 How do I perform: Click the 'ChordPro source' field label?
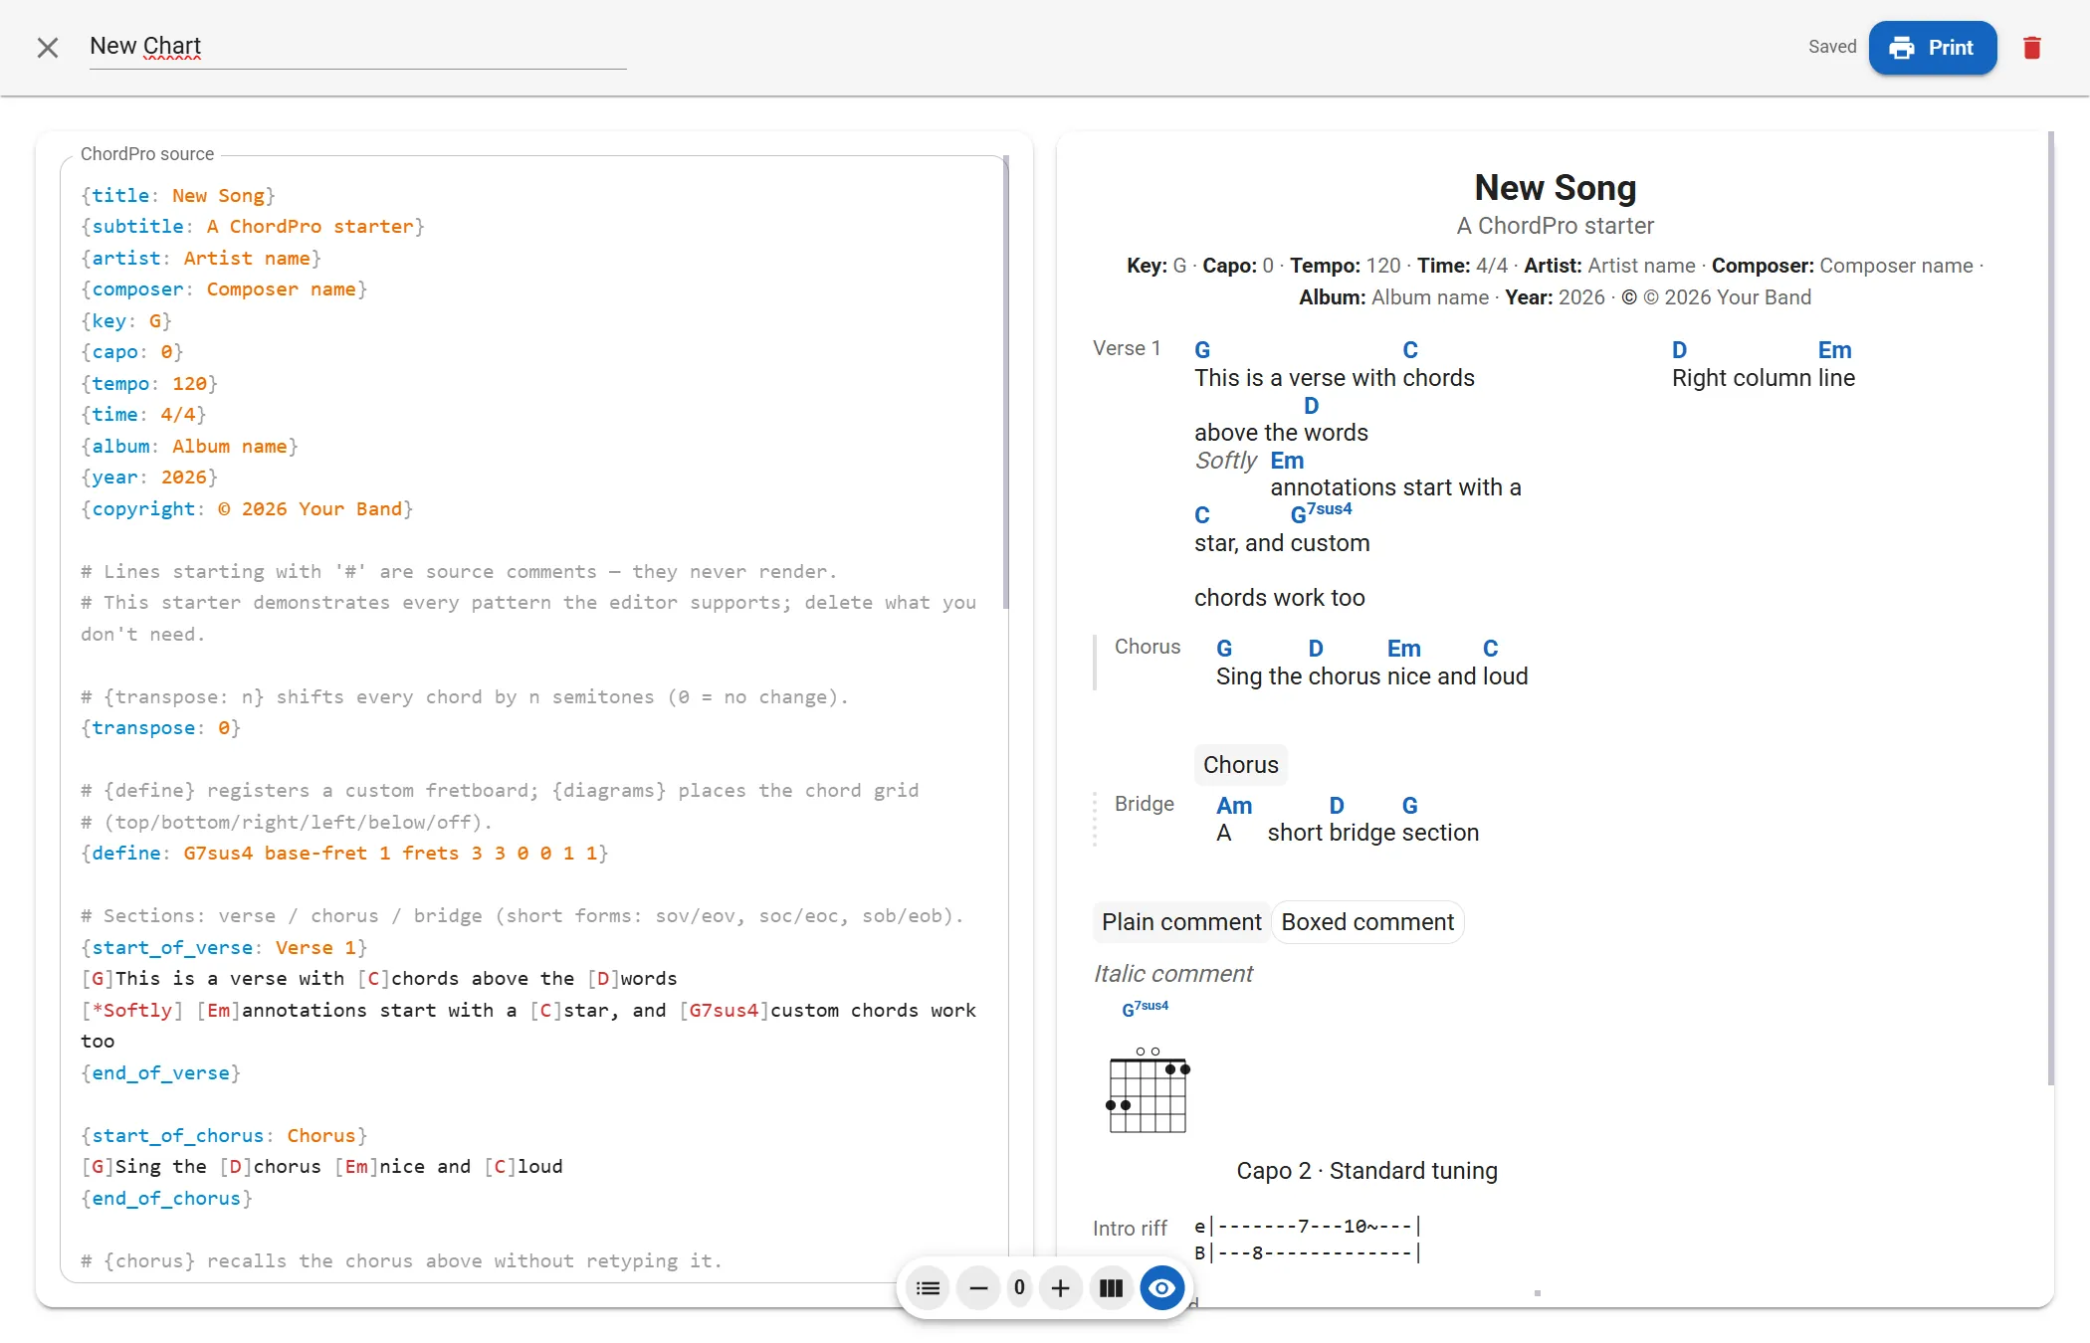[147, 154]
